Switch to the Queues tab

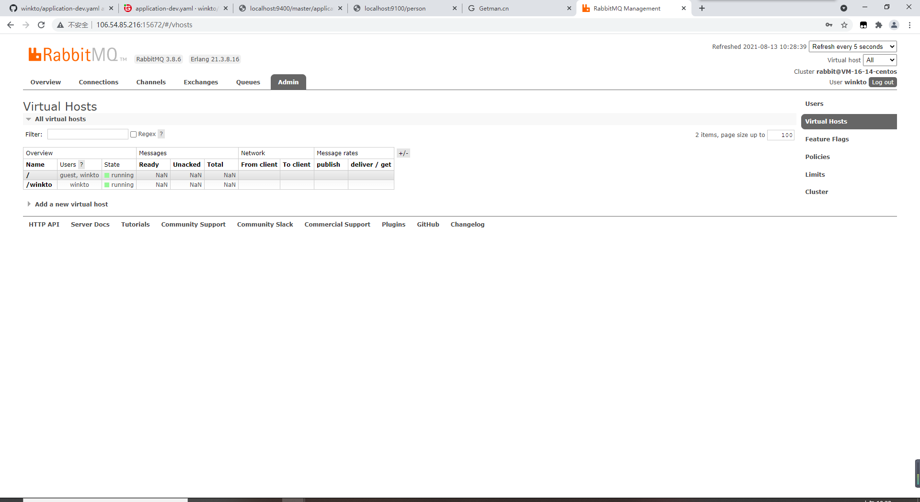pos(248,82)
